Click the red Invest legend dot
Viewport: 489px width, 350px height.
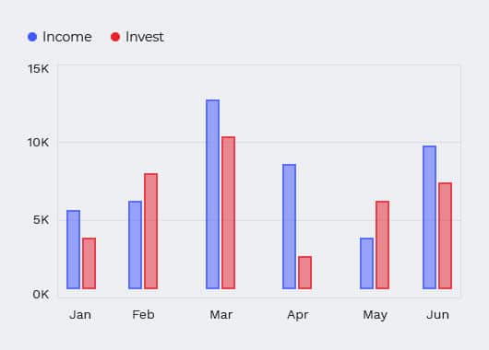tap(115, 37)
